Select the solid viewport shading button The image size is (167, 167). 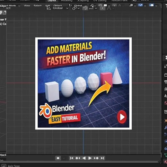[151, 5]
